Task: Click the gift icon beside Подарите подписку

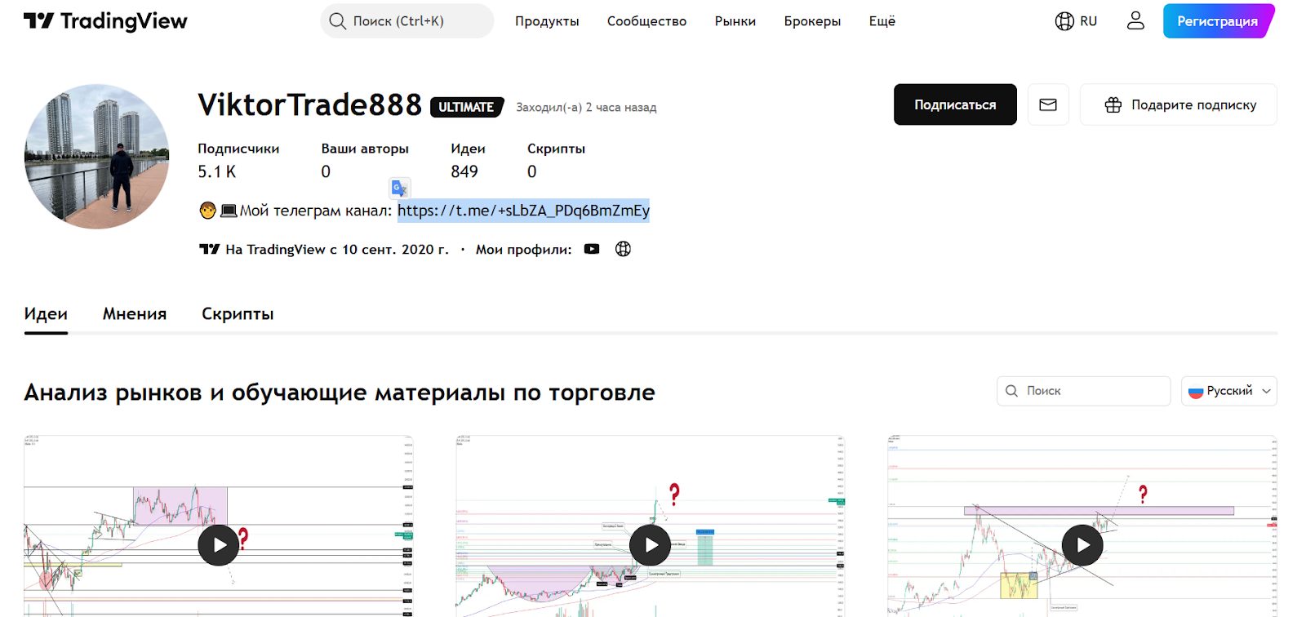Action: click(1113, 104)
